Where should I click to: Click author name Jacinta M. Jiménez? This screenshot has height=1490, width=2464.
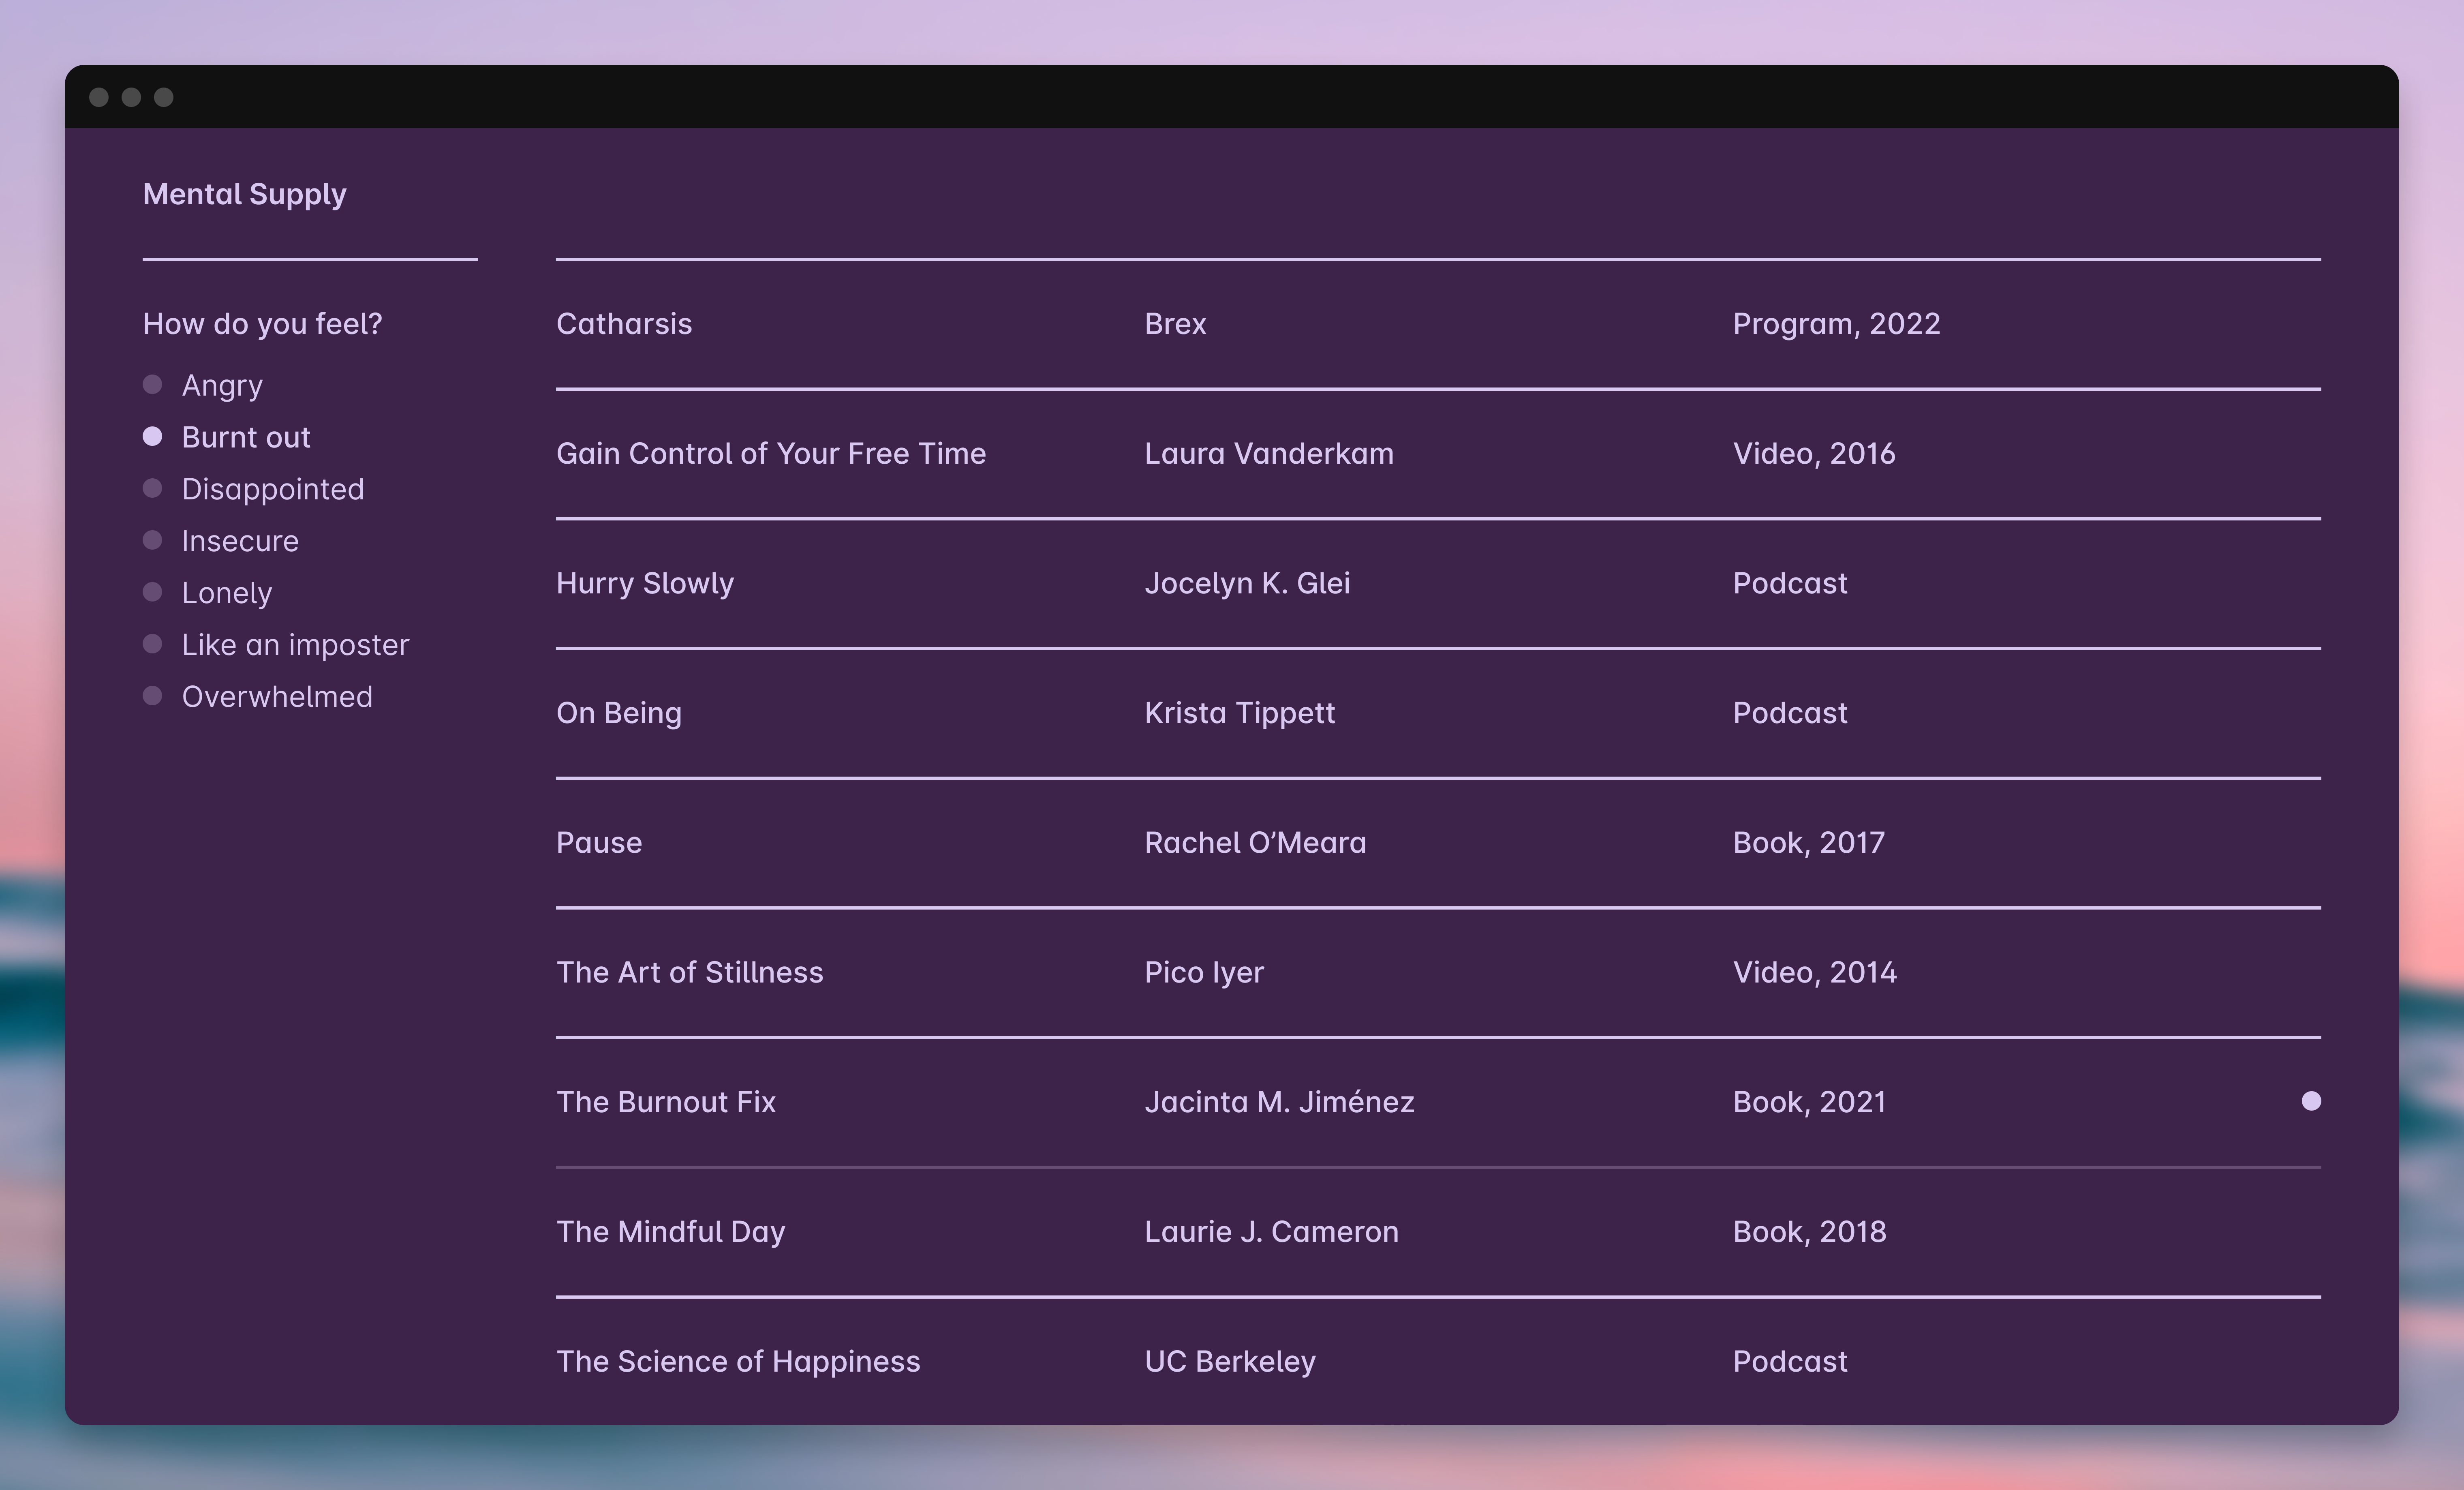1279,1101
